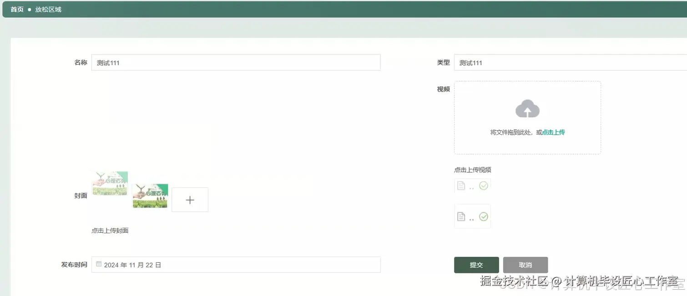687x296 pixels.
Task: Select the first 心理咨询 cover thumbnail
Action: (x=110, y=181)
